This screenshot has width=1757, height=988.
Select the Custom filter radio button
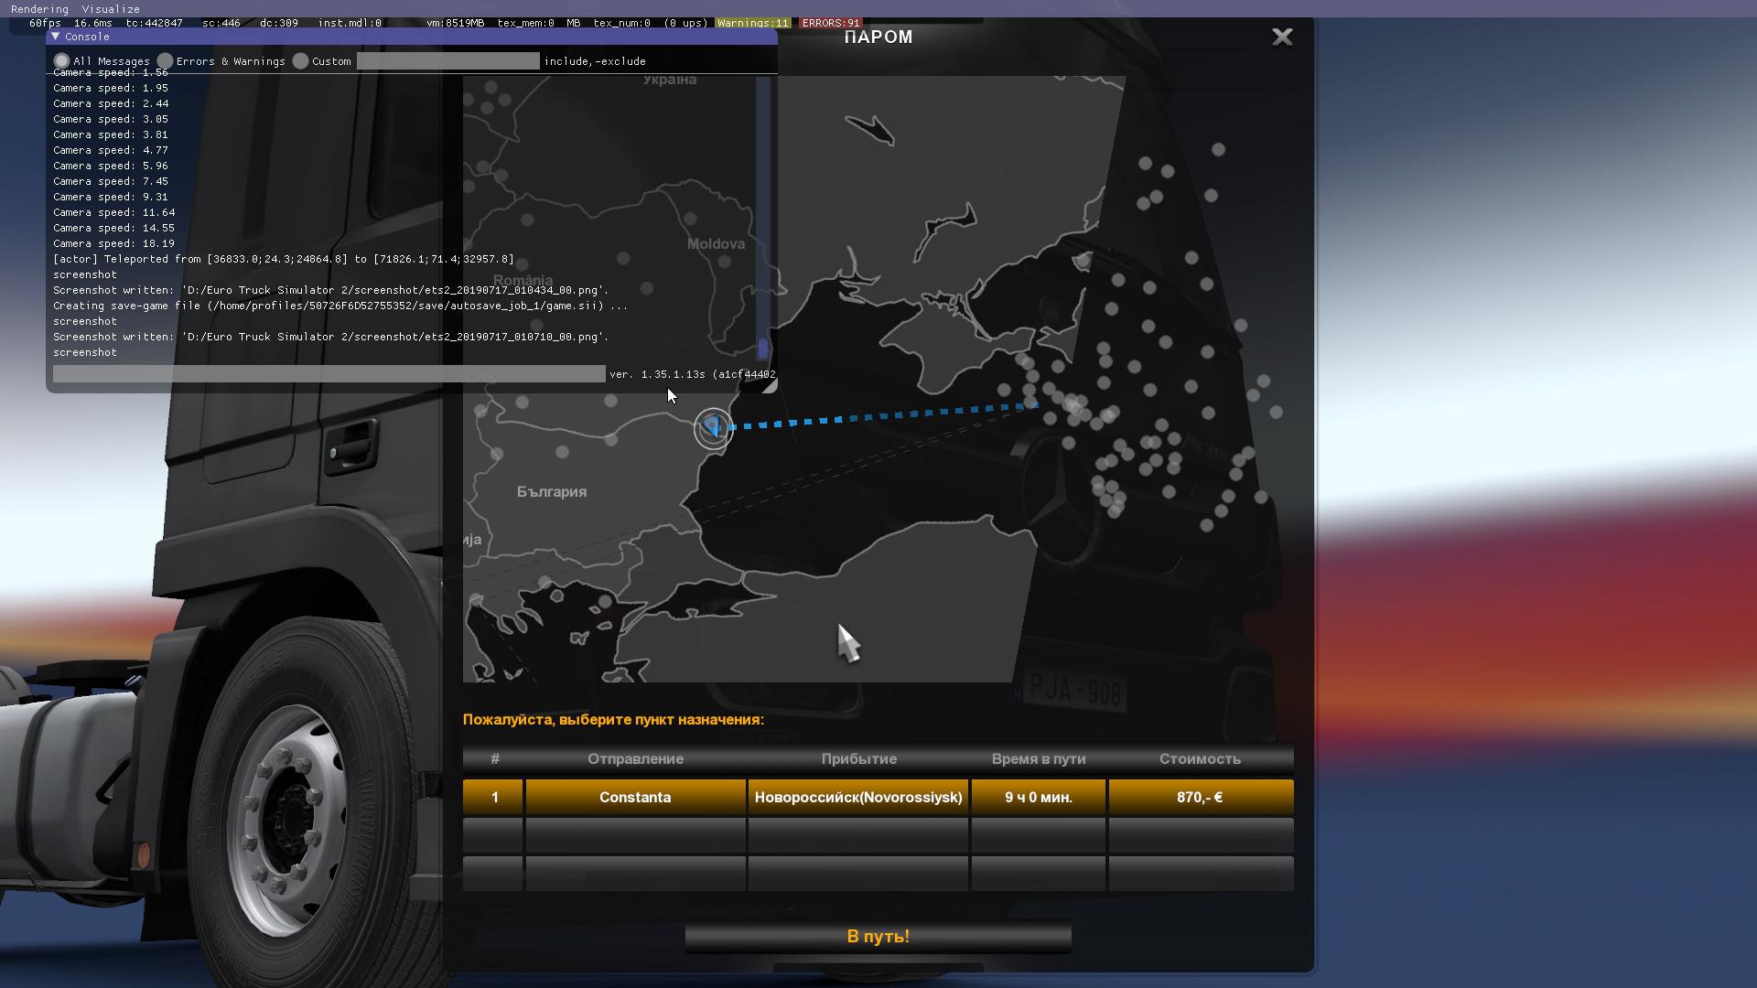(301, 61)
